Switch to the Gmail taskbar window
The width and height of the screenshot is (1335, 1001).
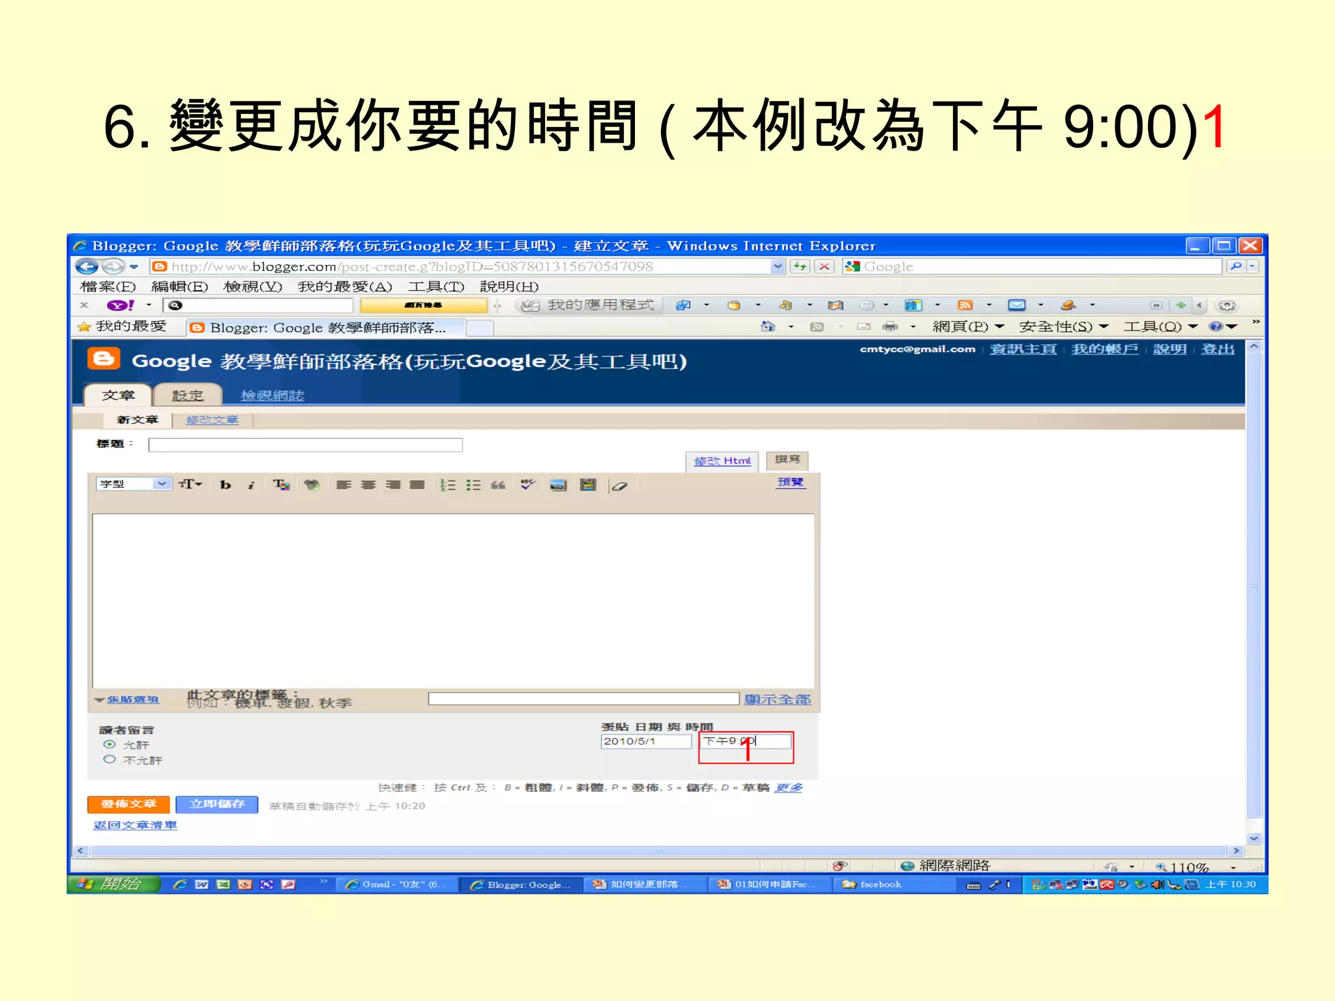click(x=398, y=884)
